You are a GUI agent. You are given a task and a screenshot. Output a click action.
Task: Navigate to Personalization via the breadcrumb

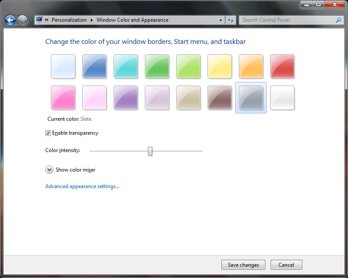tap(70, 20)
